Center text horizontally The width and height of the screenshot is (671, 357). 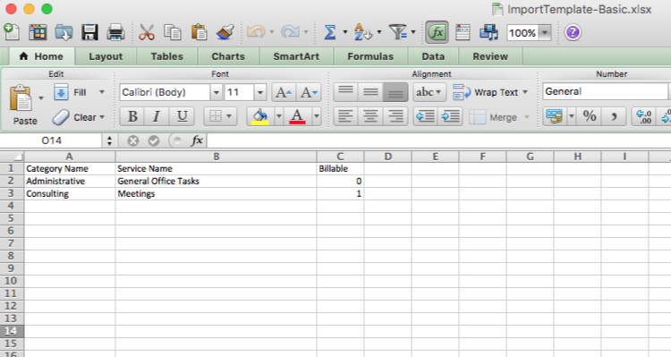(370, 116)
